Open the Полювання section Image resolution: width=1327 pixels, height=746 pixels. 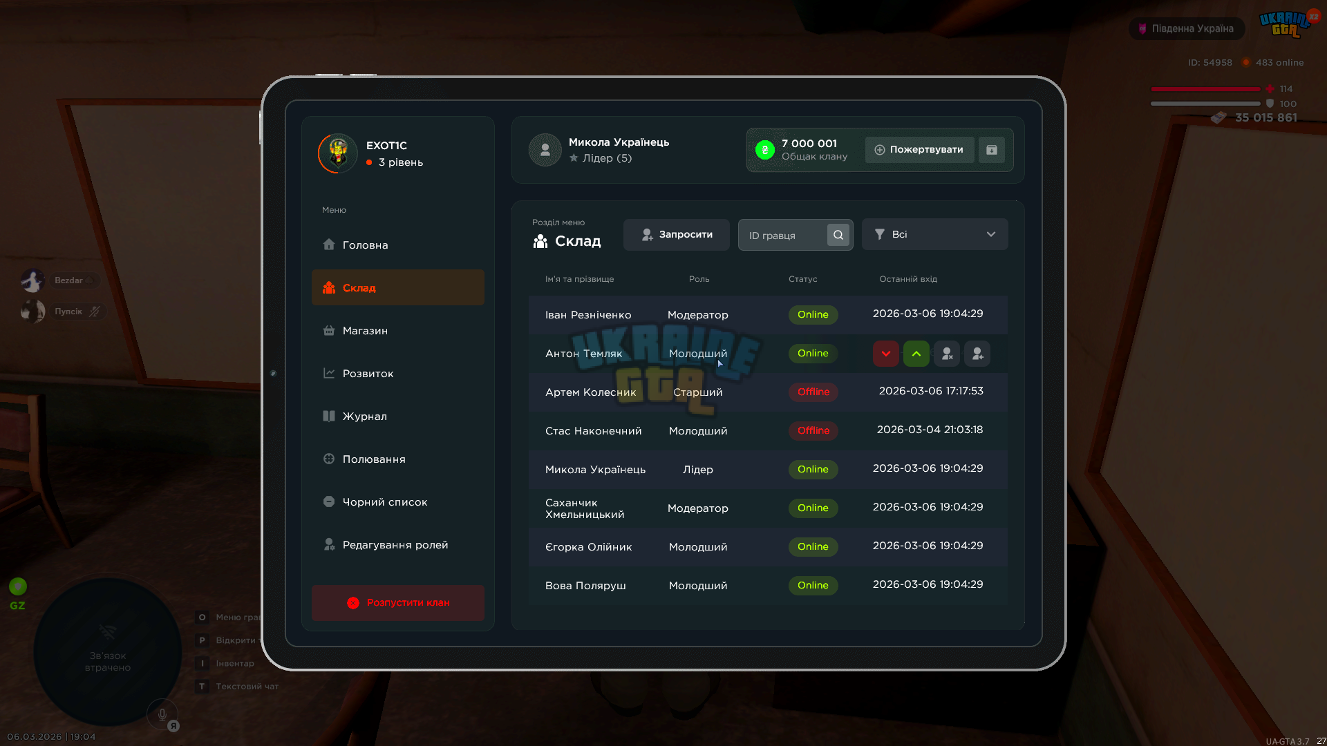click(x=397, y=459)
